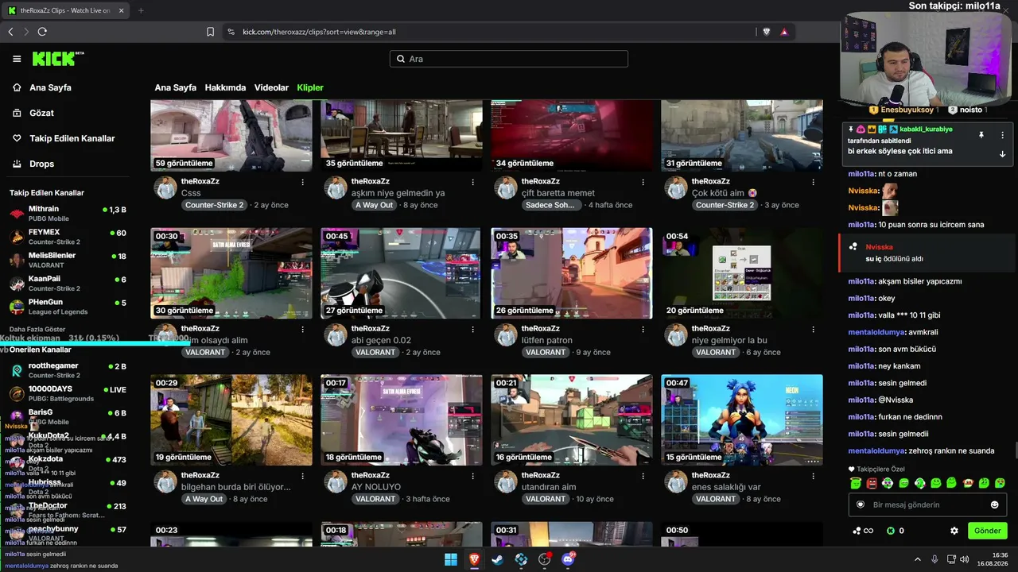Open KaanPaii channel in sidebar
1018x572 pixels.
click(x=68, y=283)
